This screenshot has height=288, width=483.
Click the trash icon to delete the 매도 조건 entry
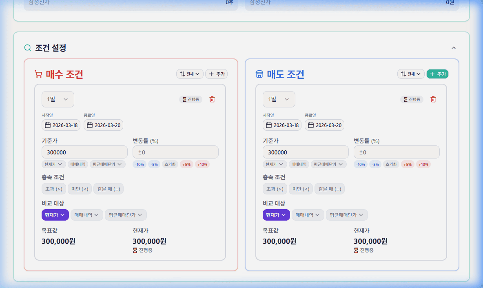[x=433, y=99]
